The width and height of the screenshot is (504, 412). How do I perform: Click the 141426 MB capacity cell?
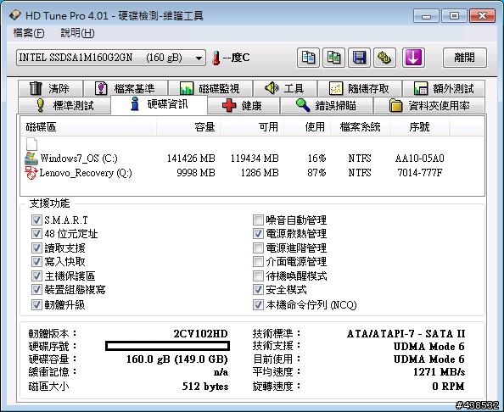pyautogui.click(x=191, y=159)
